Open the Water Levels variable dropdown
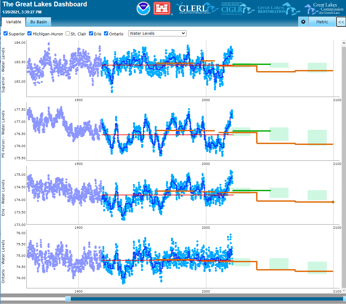 point(157,33)
